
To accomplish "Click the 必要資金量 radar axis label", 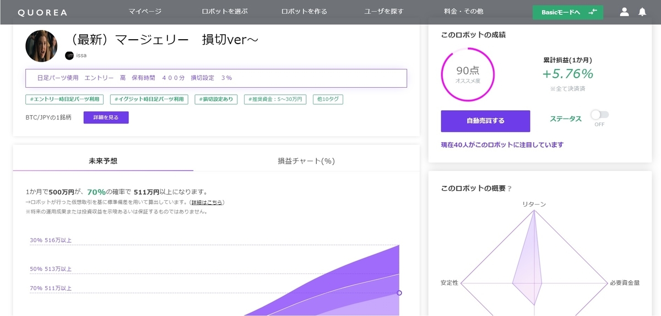I will (x=624, y=283).
